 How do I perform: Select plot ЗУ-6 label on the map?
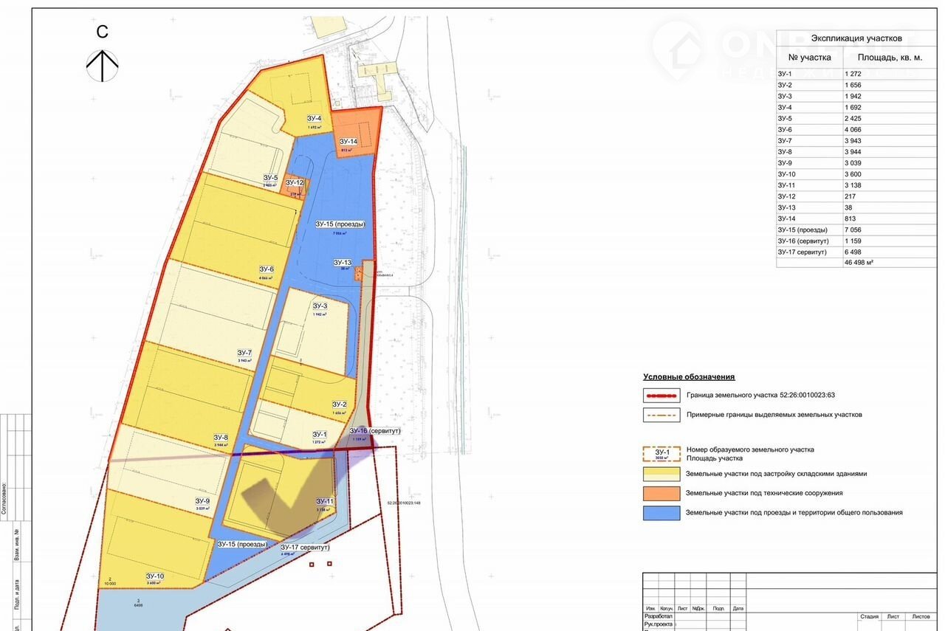click(x=267, y=269)
